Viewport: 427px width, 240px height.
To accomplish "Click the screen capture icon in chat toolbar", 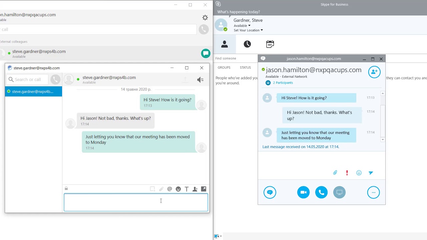I will [152, 189].
